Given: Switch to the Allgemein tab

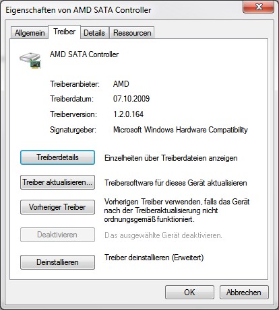Looking at the screenshot, I should click(x=30, y=33).
